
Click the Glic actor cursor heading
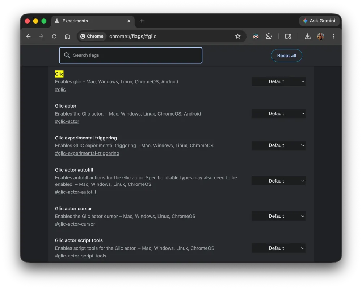73,209
